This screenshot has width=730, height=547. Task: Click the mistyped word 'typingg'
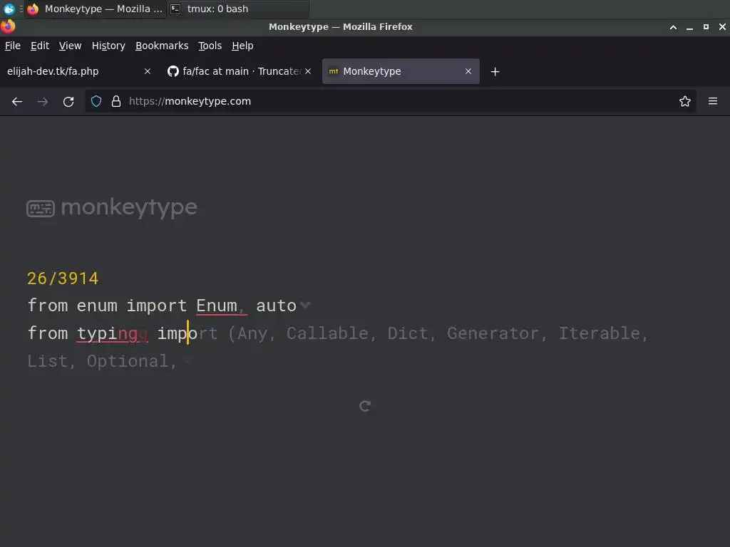point(112,333)
